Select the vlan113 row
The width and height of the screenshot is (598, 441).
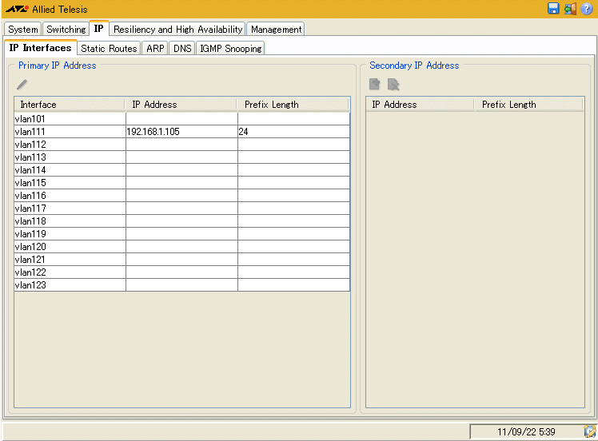182,157
